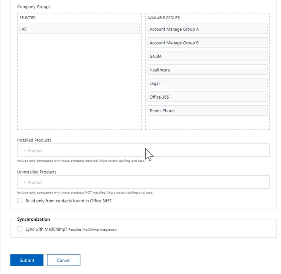
Task: Choose the Healthcare available group
Action: (x=207, y=70)
